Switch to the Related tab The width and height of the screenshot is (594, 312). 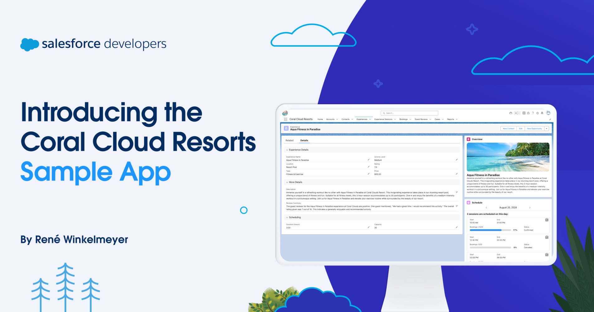point(290,140)
